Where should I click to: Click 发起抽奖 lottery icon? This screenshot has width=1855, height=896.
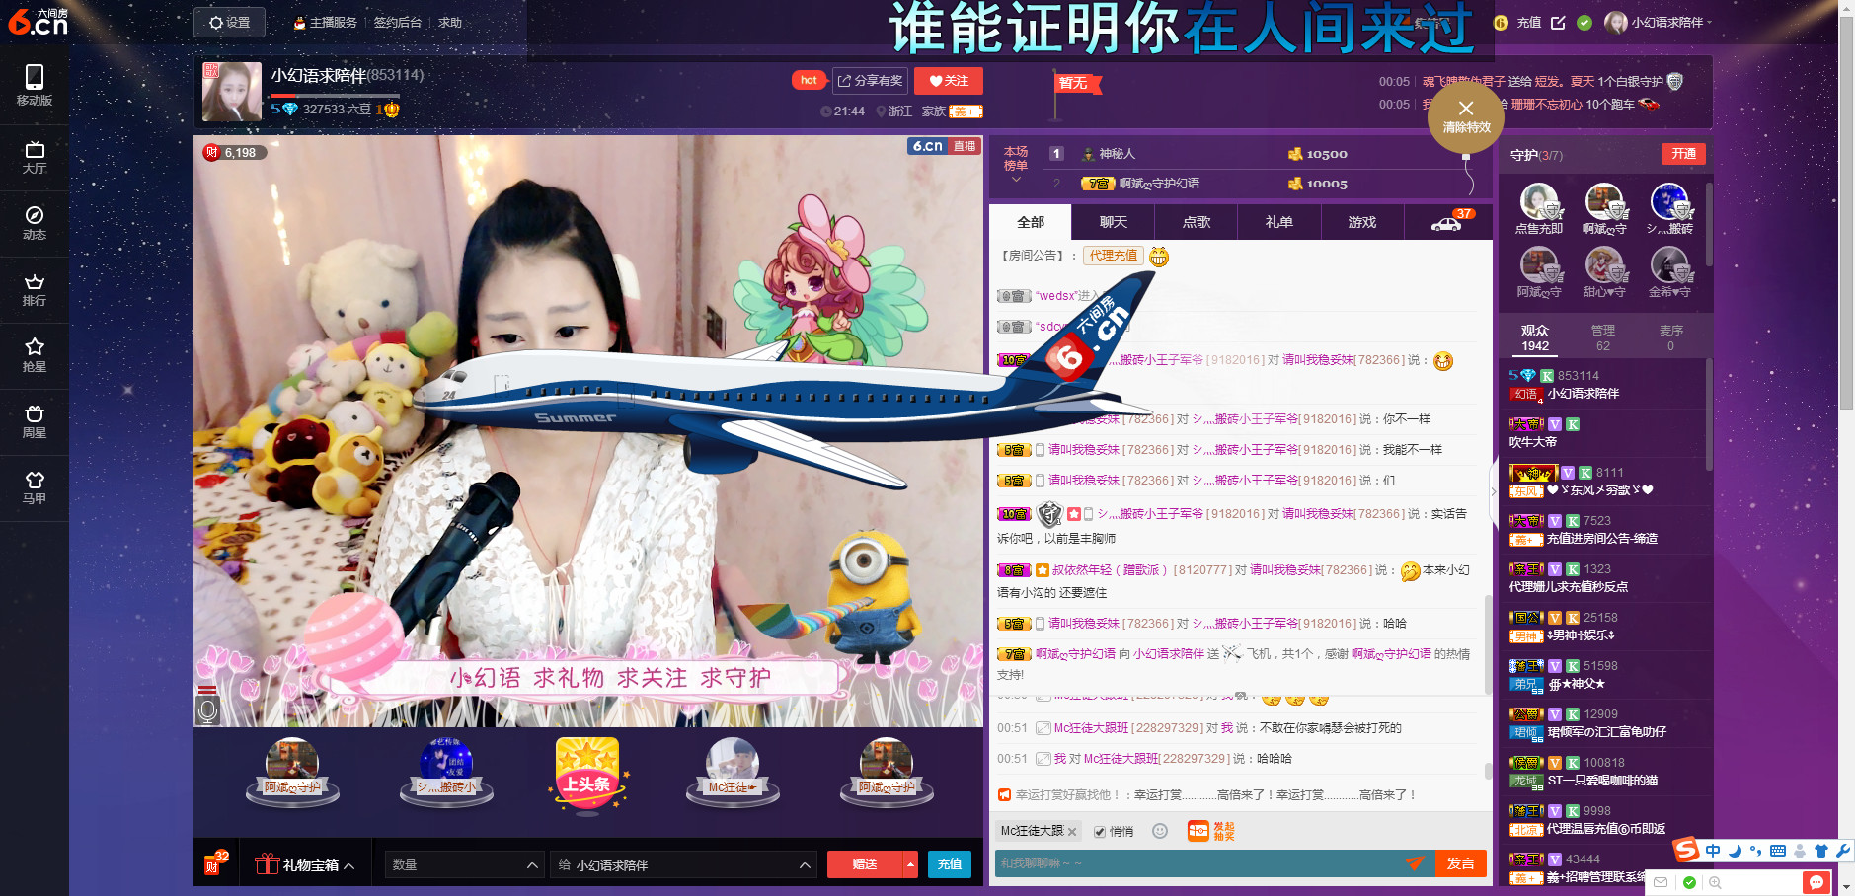1211,831
